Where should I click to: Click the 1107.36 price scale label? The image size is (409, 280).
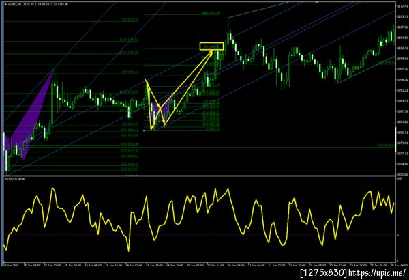pyautogui.click(x=402, y=27)
